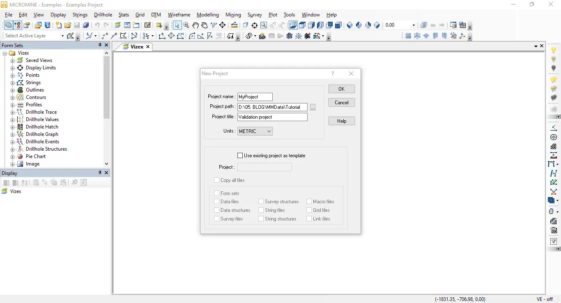Click the save floppy disk icon

[77, 25]
